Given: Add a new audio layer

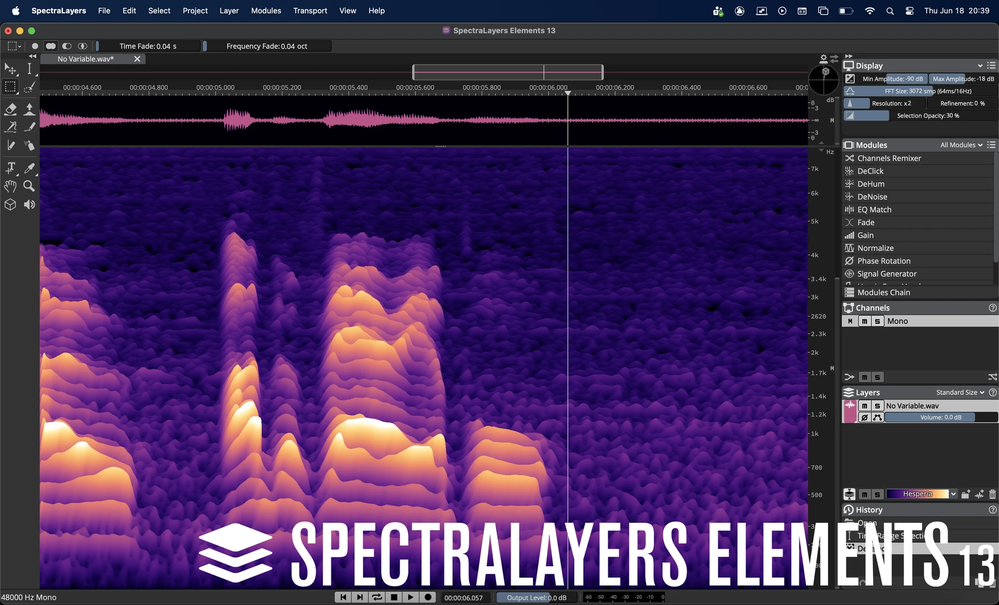Looking at the screenshot, I should (979, 494).
